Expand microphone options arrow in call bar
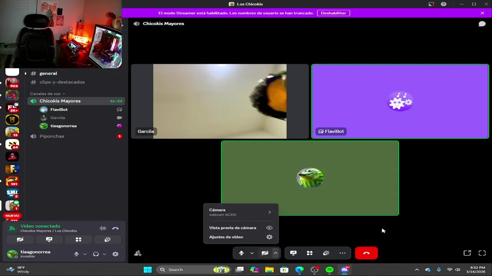This screenshot has height=276, width=492. (x=252, y=253)
